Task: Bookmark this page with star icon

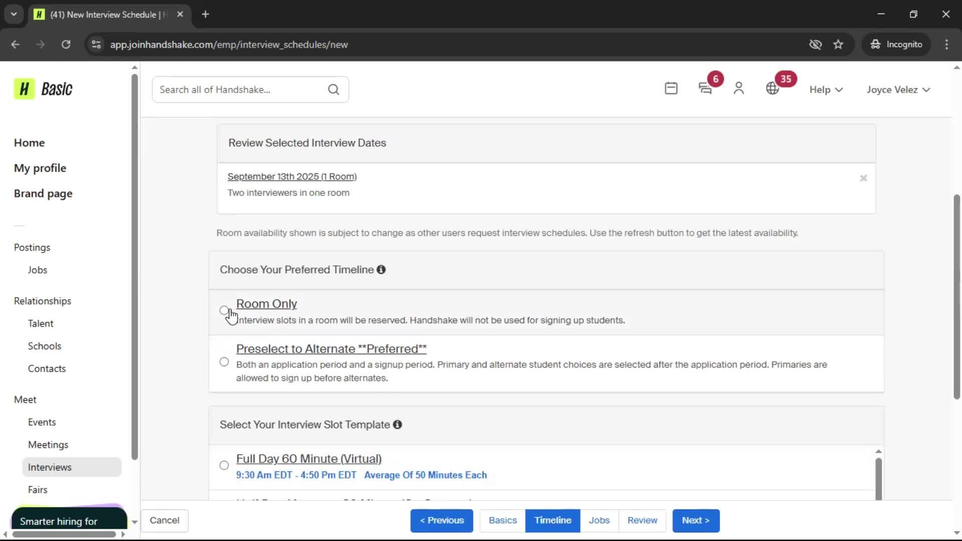Action: coord(838,45)
